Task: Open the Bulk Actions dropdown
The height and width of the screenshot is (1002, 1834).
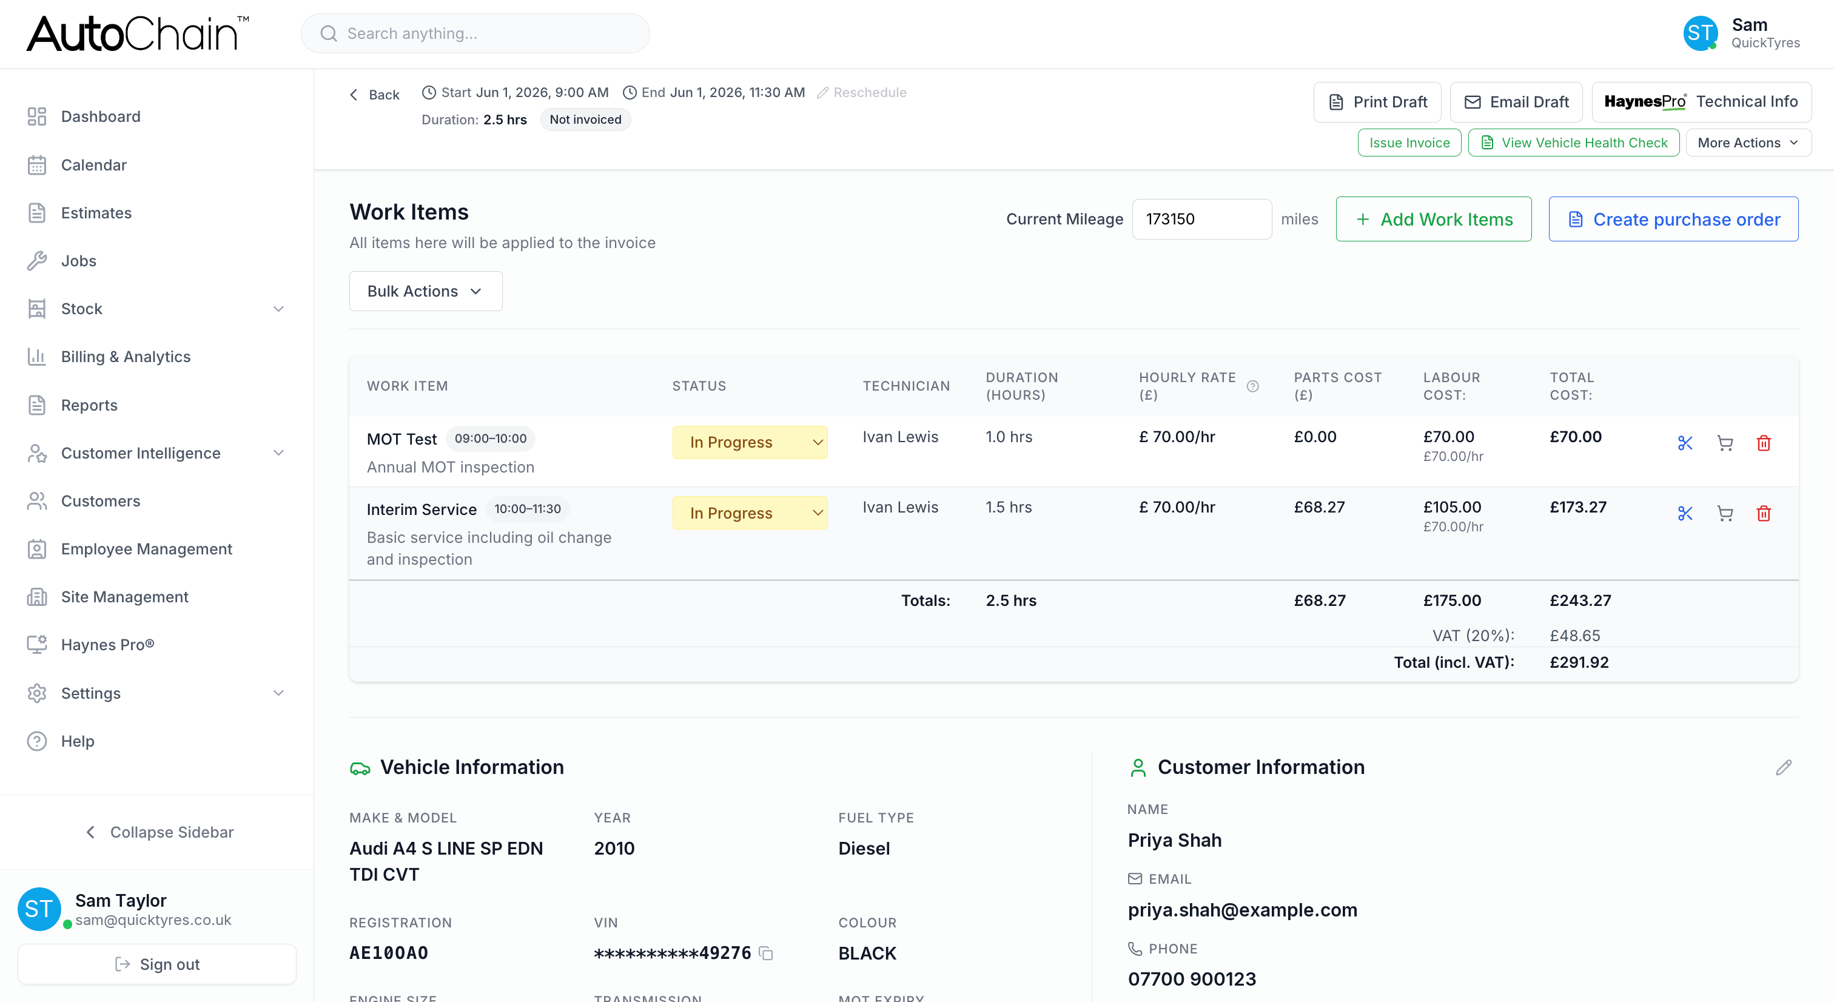Action: (425, 291)
